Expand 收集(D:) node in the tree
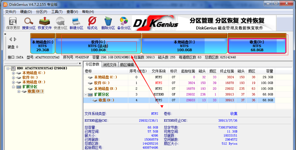Screen dimensions: 296x150 click(19, 92)
